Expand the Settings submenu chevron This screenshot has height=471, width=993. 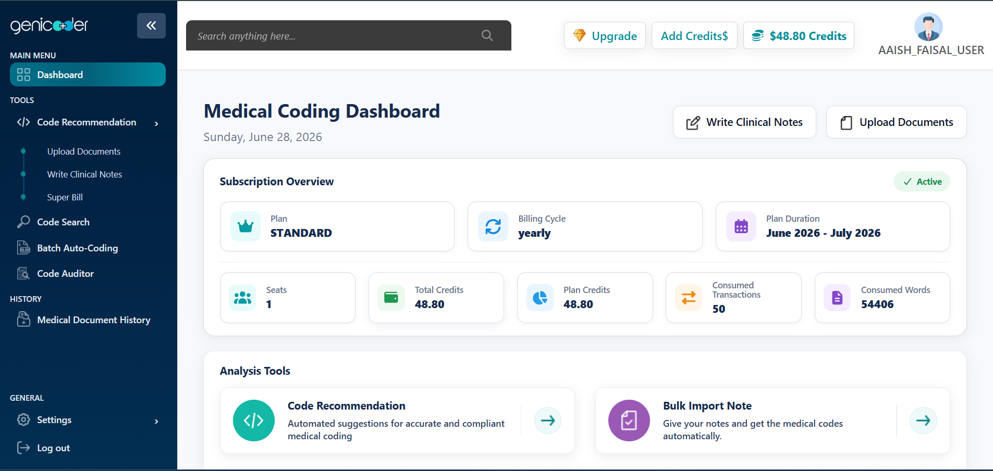point(156,421)
